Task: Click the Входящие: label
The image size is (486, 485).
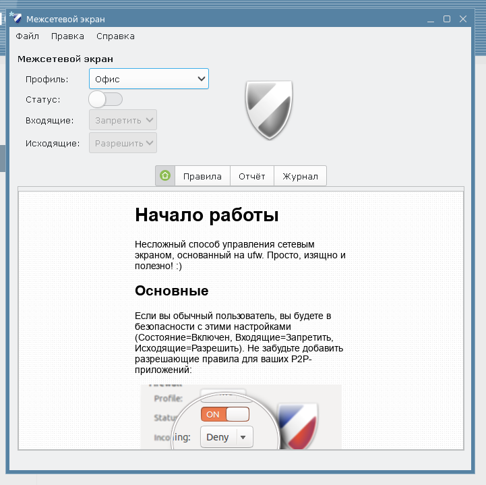Action: point(50,120)
